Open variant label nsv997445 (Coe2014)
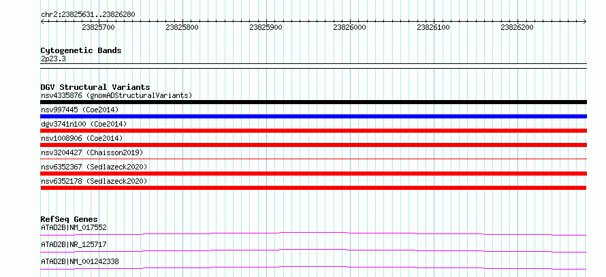The height and width of the screenshot is (277, 606). click(80, 110)
